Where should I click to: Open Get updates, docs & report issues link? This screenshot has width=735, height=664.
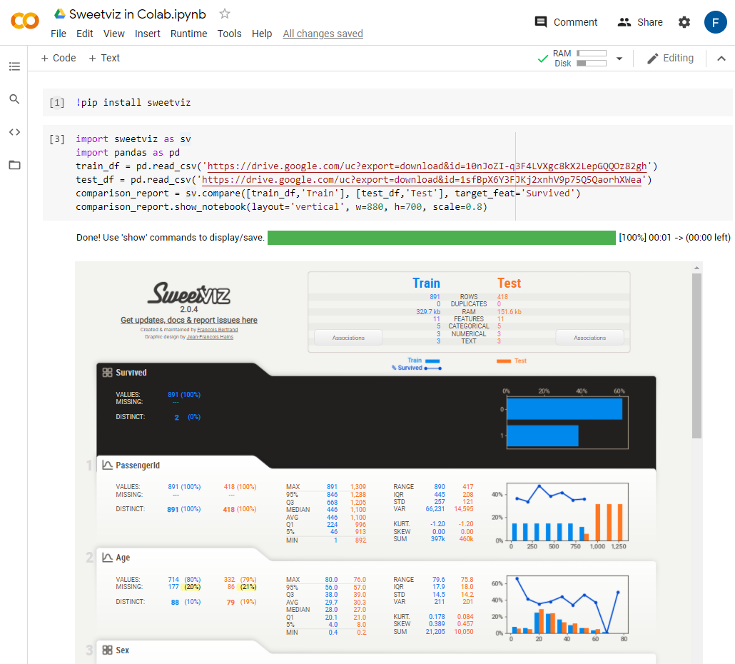point(189,320)
